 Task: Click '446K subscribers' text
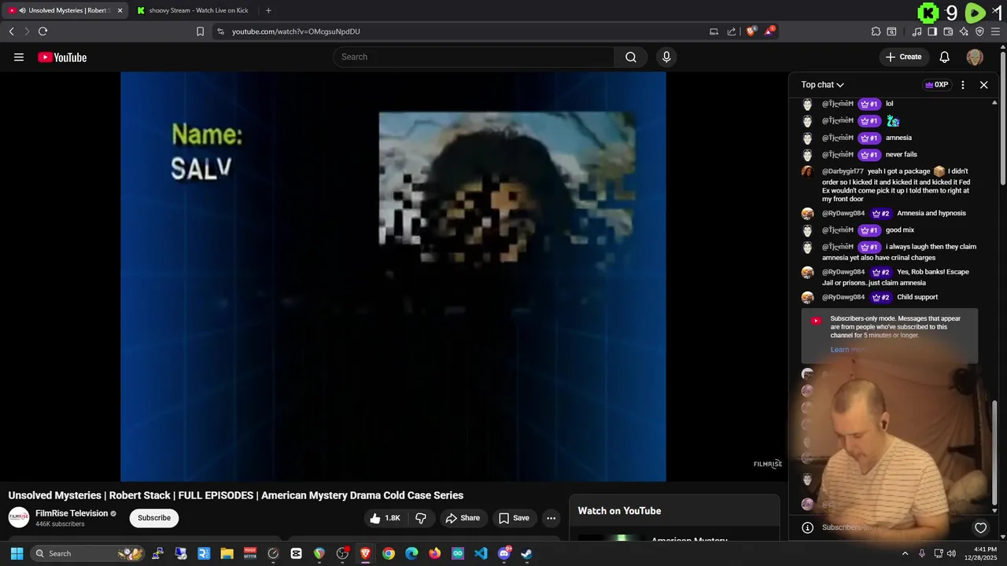(x=60, y=524)
